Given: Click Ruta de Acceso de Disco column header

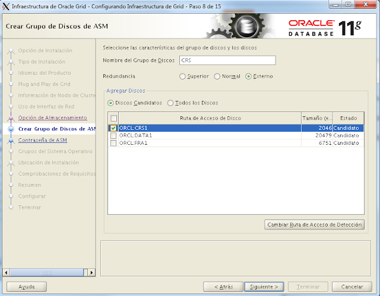Looking at the screenshot, I should (x=210, y=118).
